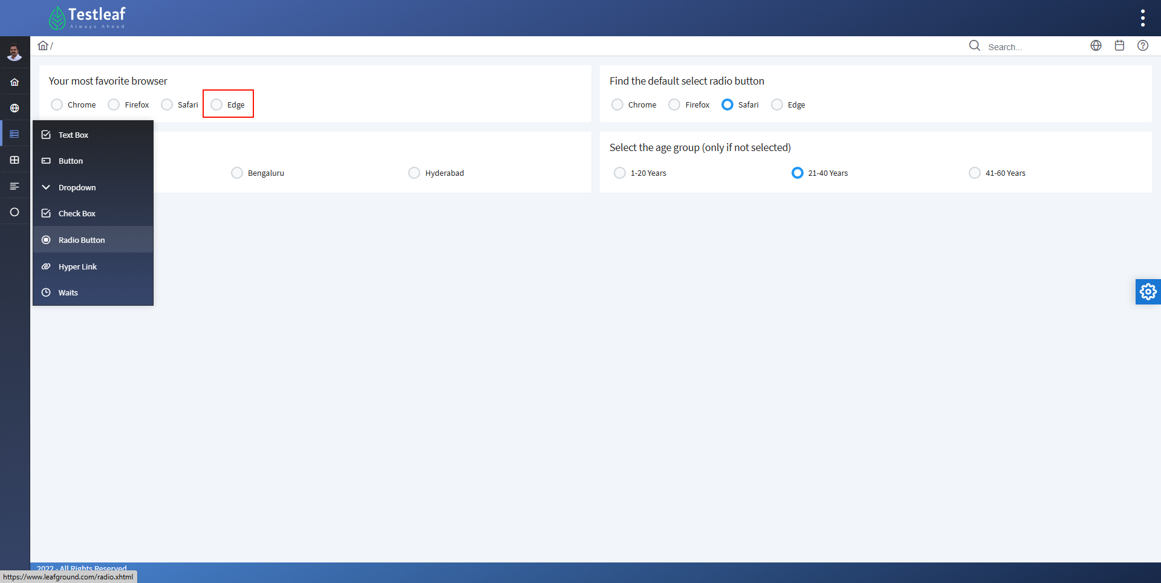
Task: Open the calendar icon in top bar
Action: point(1119,45)
